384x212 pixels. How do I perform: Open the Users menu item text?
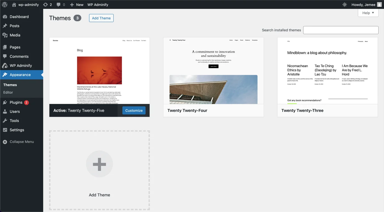point(15,111)
